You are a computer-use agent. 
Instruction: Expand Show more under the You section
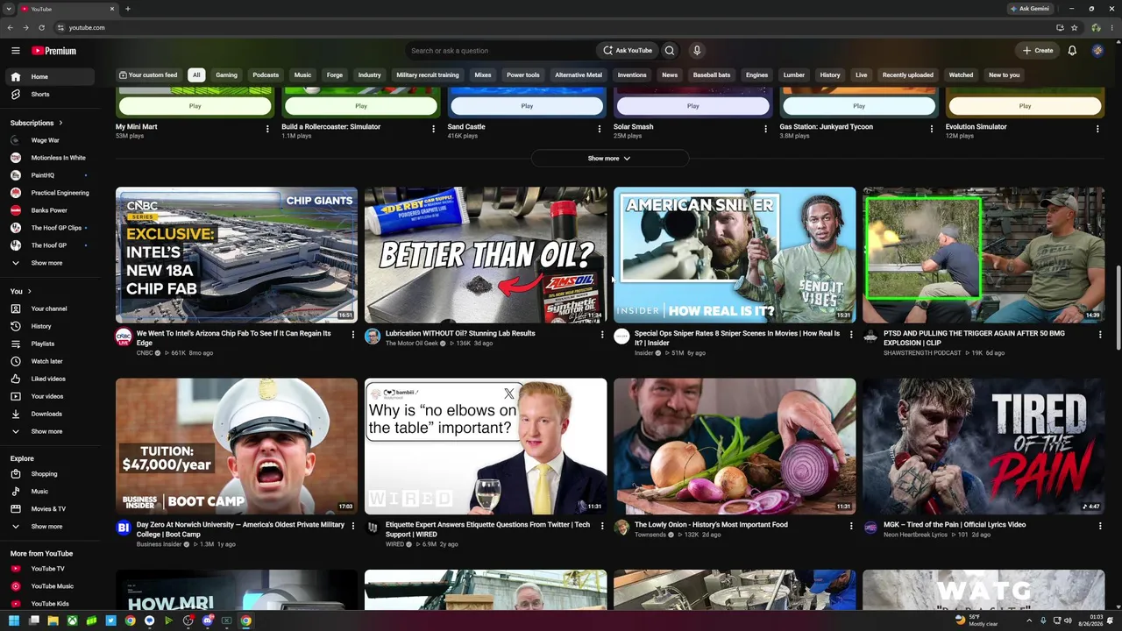coord(49,431)
